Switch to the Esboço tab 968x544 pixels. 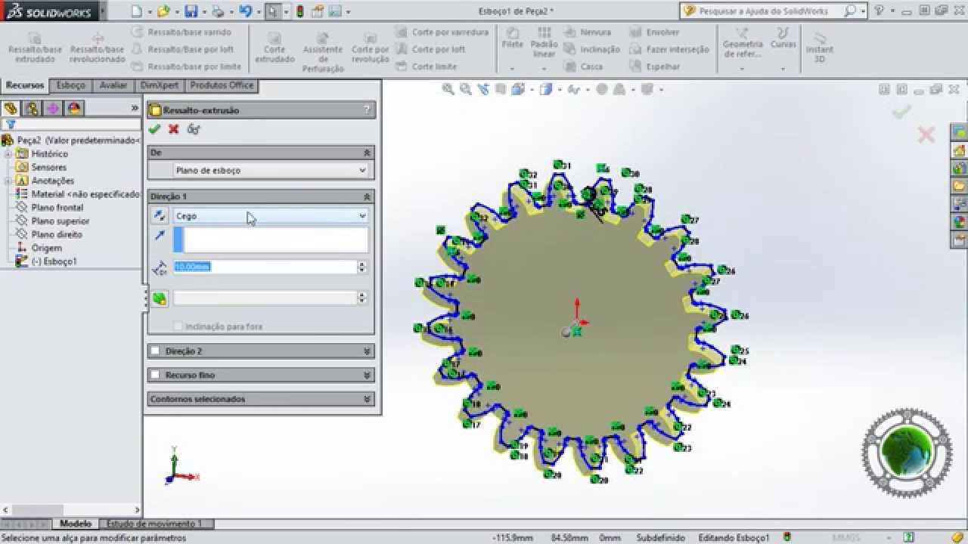(71, 86)
